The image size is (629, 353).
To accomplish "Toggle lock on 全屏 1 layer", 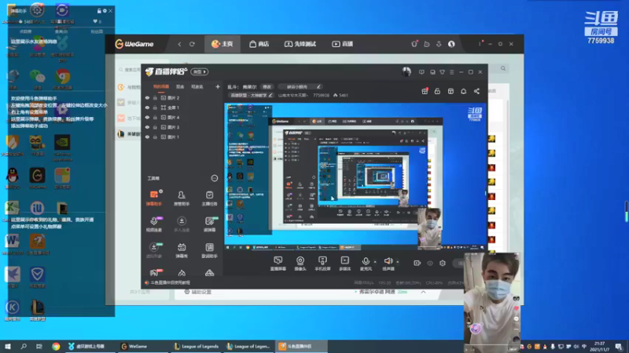I will click(155, 107).
